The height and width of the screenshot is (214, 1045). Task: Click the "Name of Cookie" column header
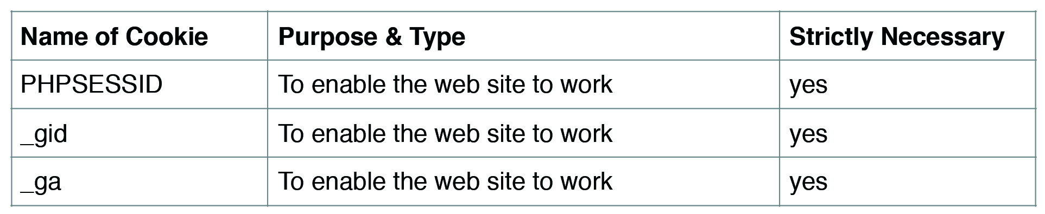[x=114, y=37]
